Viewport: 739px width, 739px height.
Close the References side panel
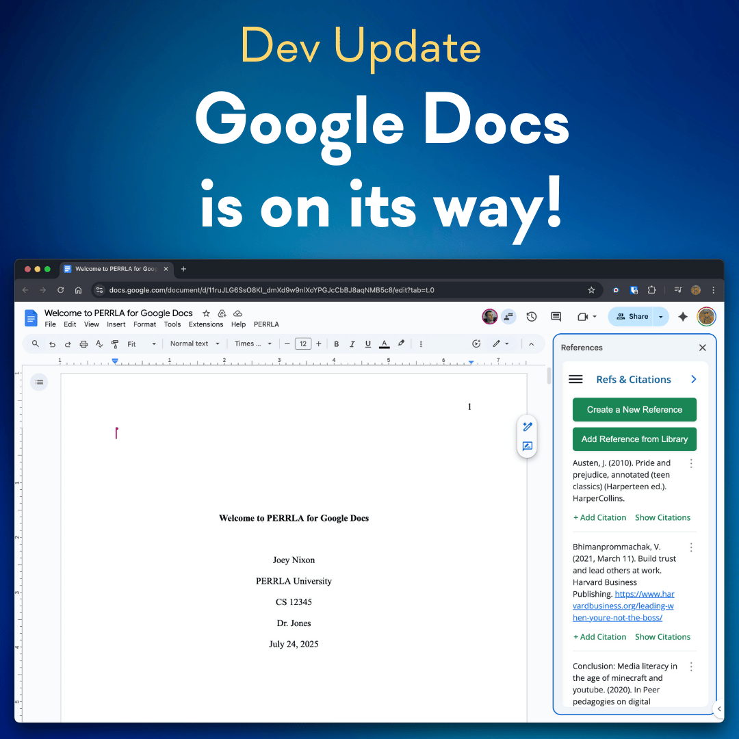[x=702, y=348]
